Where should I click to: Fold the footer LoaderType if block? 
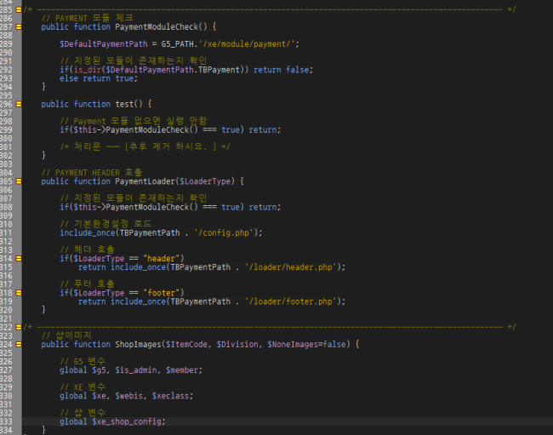19,292
